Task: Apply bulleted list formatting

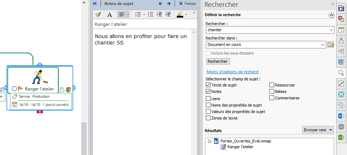Action: (151, 14)
